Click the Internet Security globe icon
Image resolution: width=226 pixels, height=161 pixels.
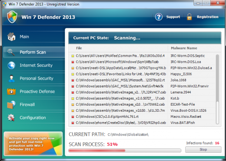click(11, 65)
